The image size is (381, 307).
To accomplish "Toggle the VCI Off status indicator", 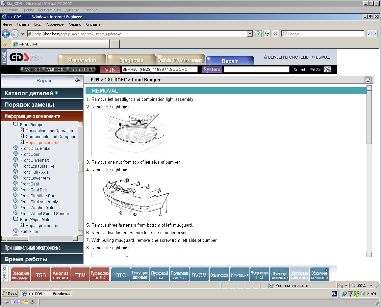I will (32, 70).
